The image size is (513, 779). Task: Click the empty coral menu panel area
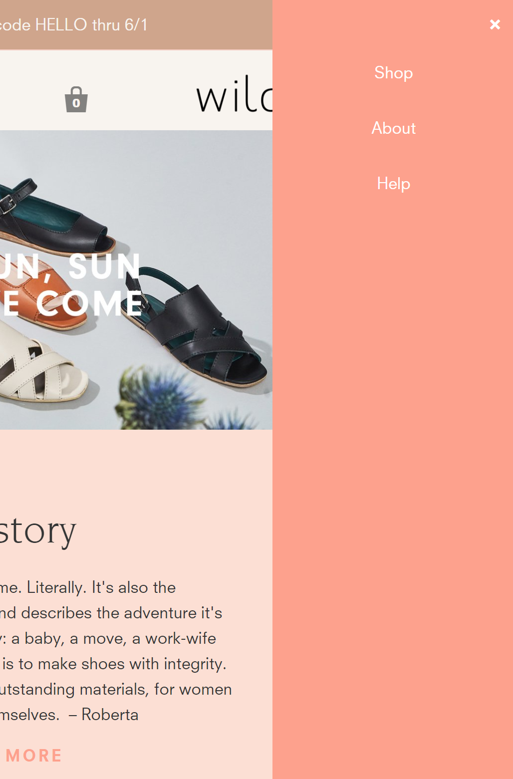tap(393, 474)
